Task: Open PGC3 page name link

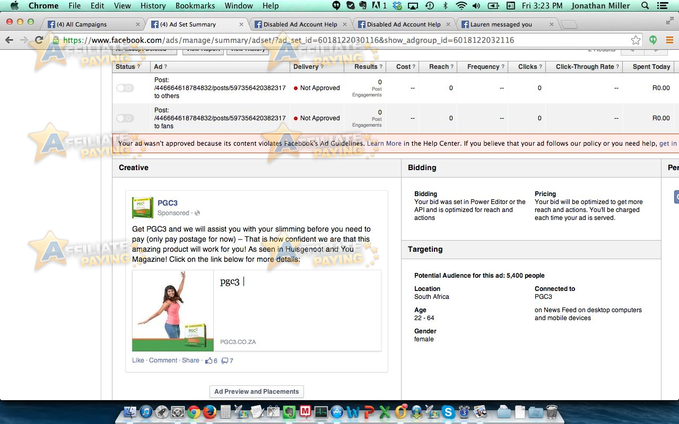Action: (167, 203)
